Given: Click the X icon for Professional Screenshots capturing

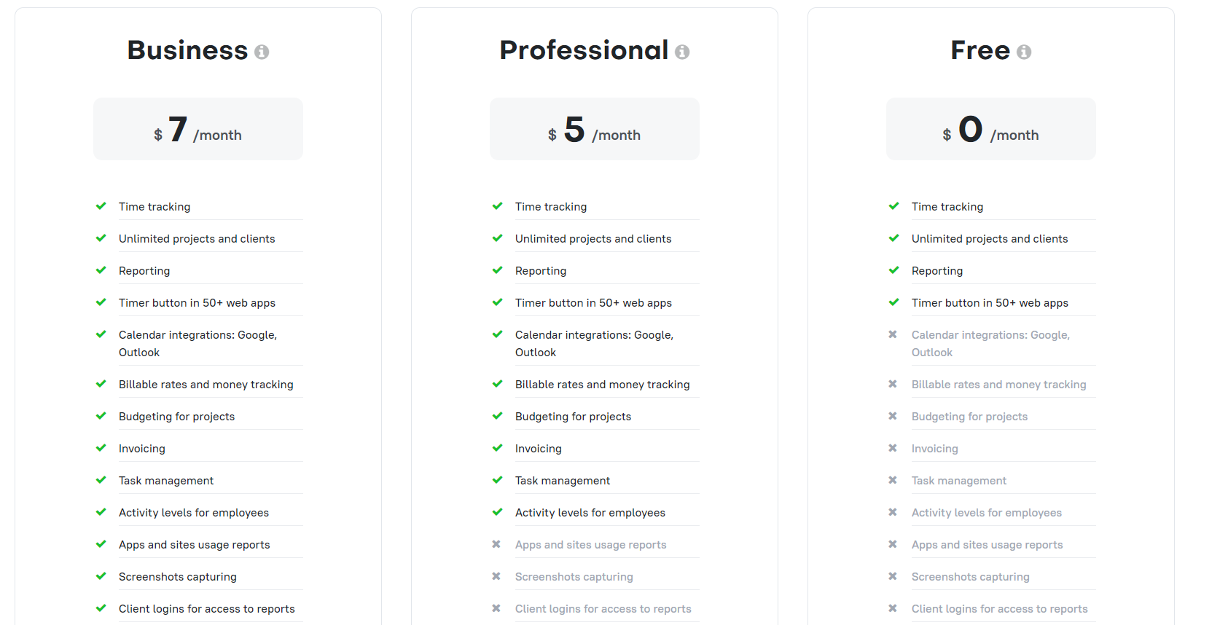Looking at the screenshot, I should coord(497,576).
